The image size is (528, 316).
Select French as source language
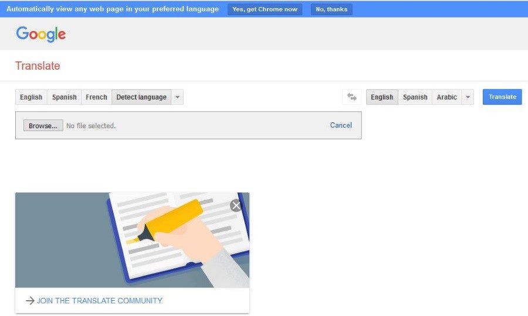(x=96, y=97)
